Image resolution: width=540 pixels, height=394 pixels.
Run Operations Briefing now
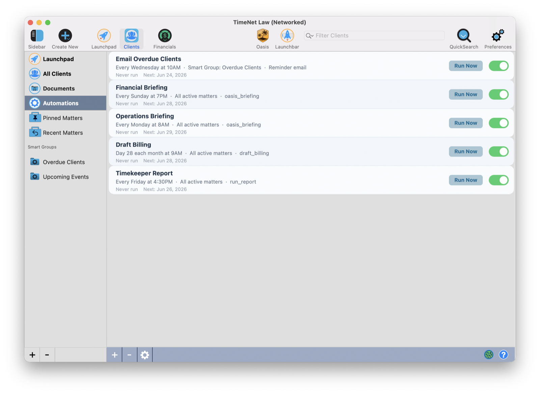pyautogui.click(x=465, y=123)
